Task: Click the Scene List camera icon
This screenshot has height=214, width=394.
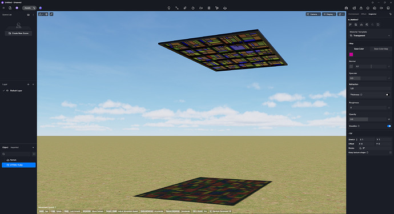Action: (28, 15)
